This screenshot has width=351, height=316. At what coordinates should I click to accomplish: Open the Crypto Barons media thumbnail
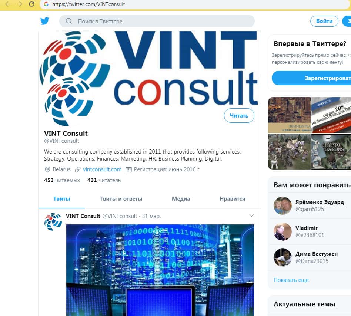[x=331, y=152]
